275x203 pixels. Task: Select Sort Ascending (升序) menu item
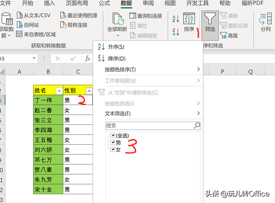(116, 47)
